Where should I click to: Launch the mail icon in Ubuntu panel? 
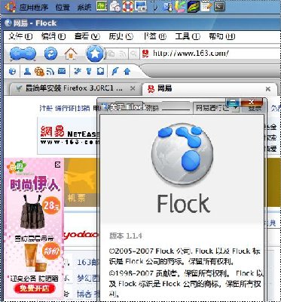pos(115,6)
